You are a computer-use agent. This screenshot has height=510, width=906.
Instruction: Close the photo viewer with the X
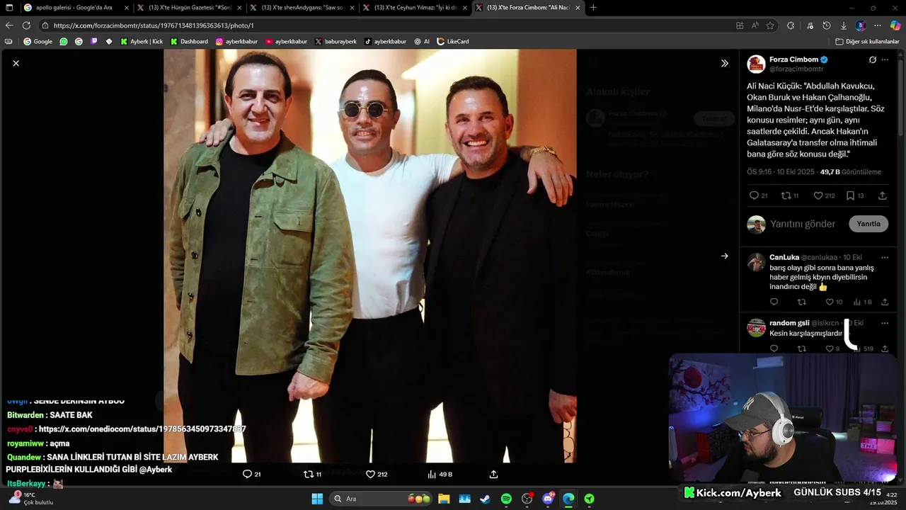point(16,63)
